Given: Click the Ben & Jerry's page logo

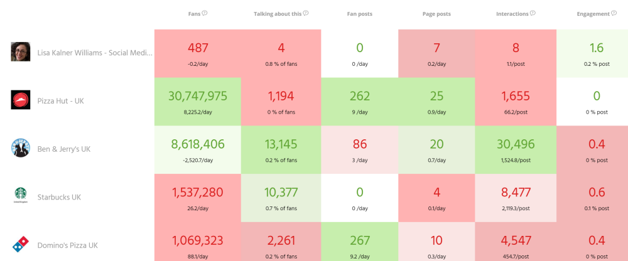Looking at the screenshot, I should (21, 148).
